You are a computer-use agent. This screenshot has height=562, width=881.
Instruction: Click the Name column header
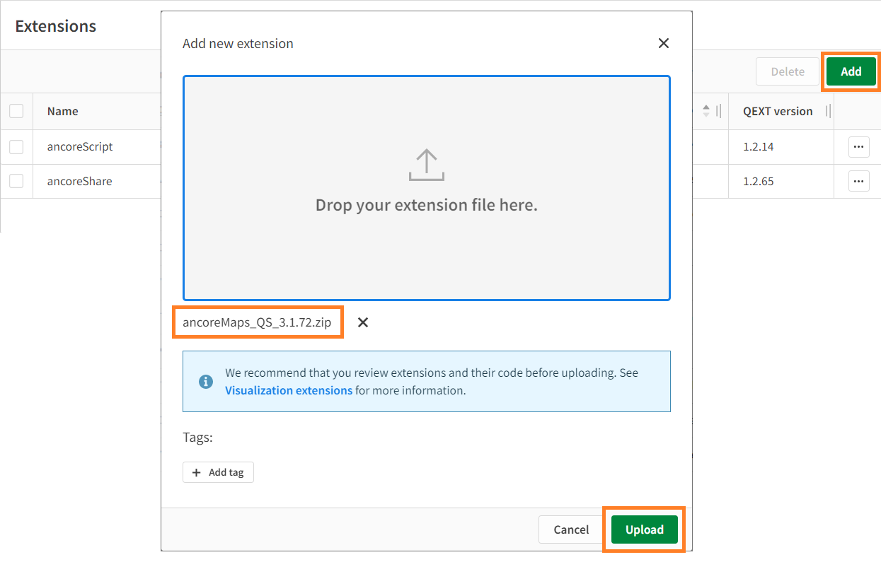pos(62,111)
